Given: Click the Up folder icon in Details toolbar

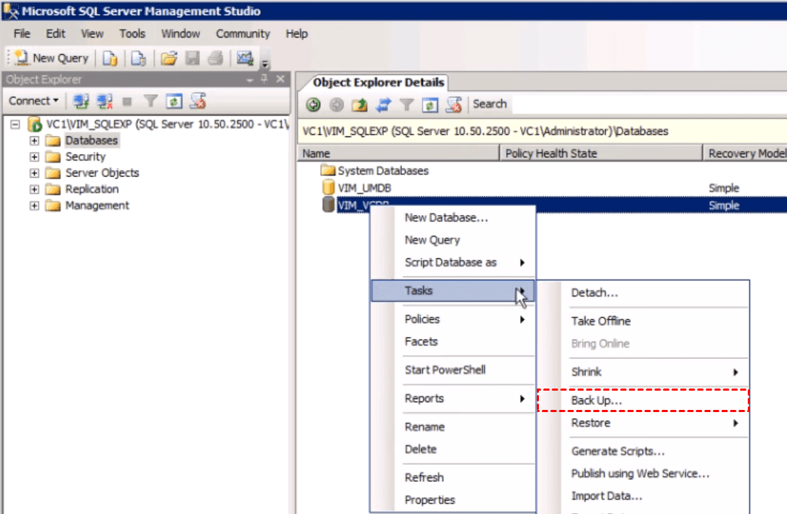Looking at the screenshot, I should pos(359,104).
